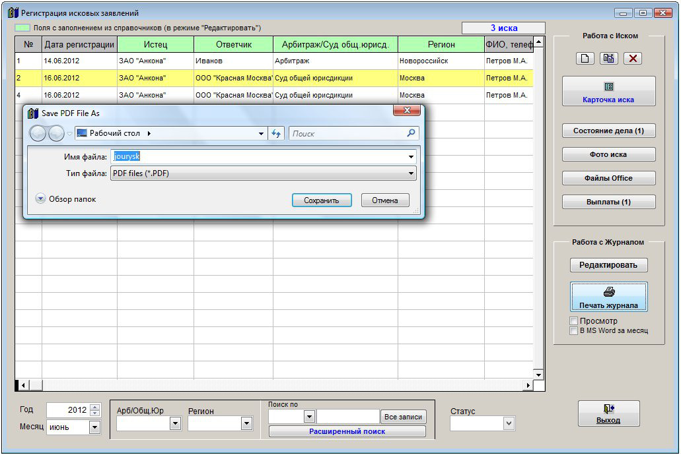Open Расширенный поиск
The image size is (681, 455).
(x=347, y=431)
